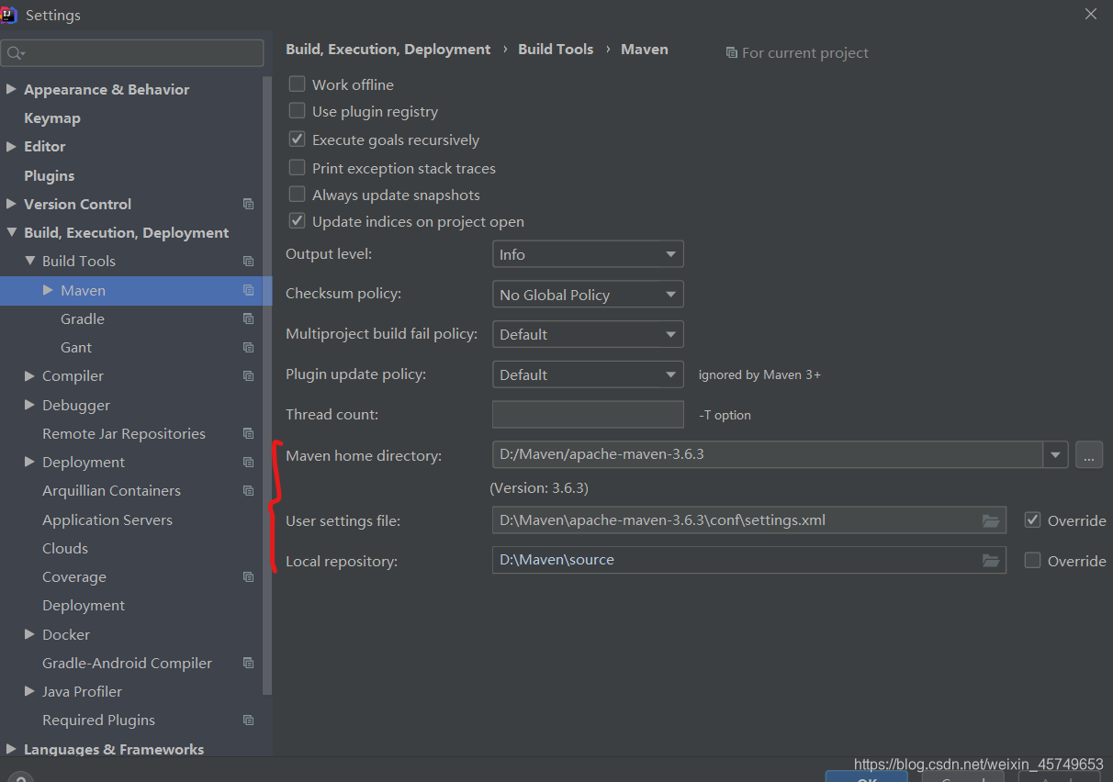Enable Print exception stack traces

pos(297,168)
